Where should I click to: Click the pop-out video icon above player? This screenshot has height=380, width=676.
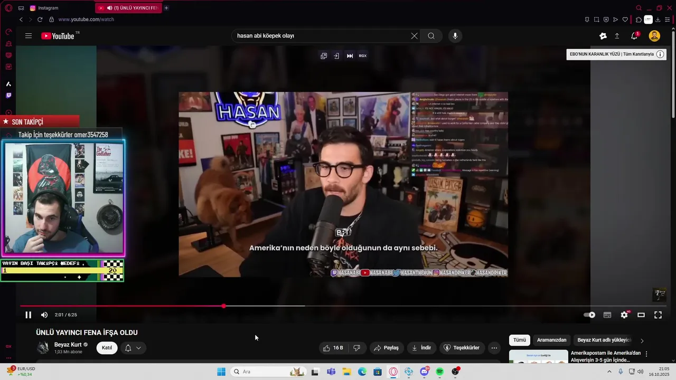(x=324, y=56)
